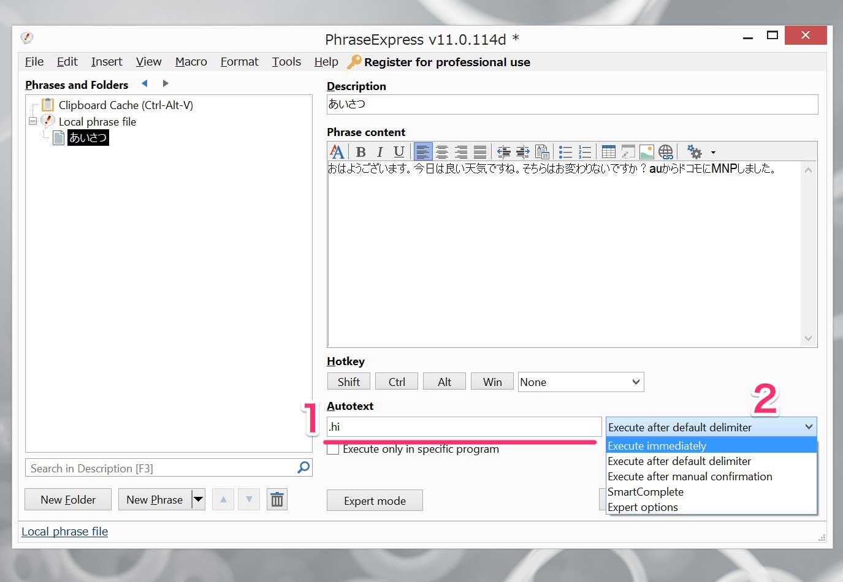Choose Execute after manual confirmation

pyautogui.click(x=711, y=476)
